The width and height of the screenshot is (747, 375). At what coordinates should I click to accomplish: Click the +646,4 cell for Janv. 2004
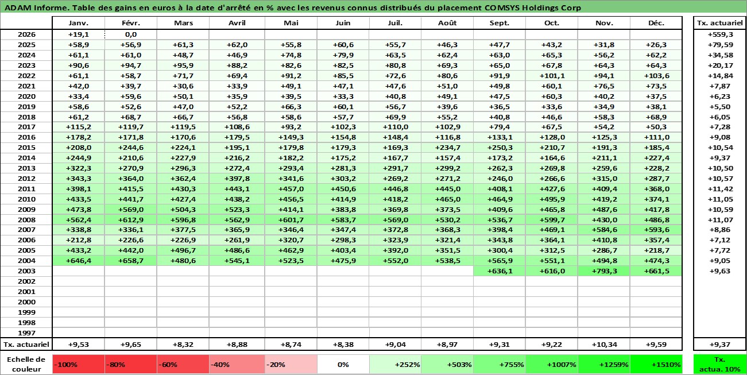pyautogui.click(x=78, y=261)
